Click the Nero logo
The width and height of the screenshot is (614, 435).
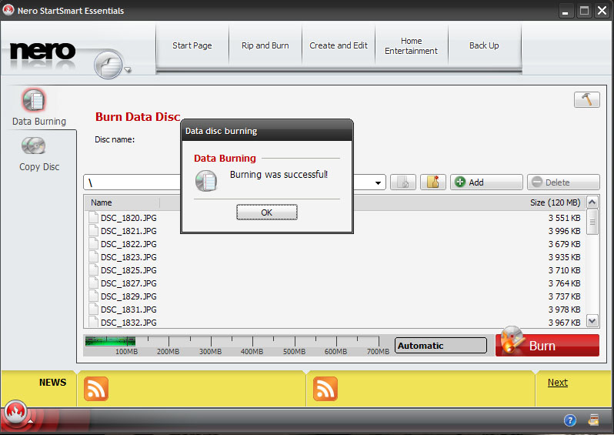[42, 52]
